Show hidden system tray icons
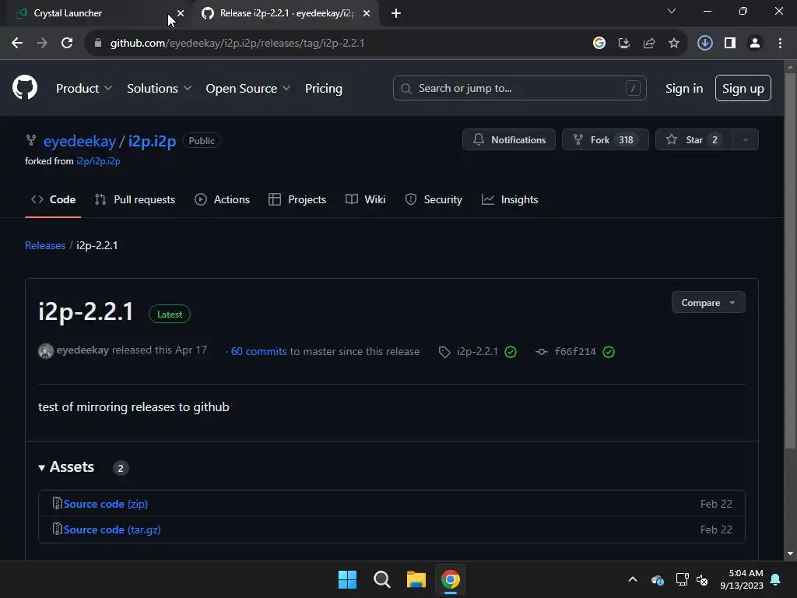 633,579
